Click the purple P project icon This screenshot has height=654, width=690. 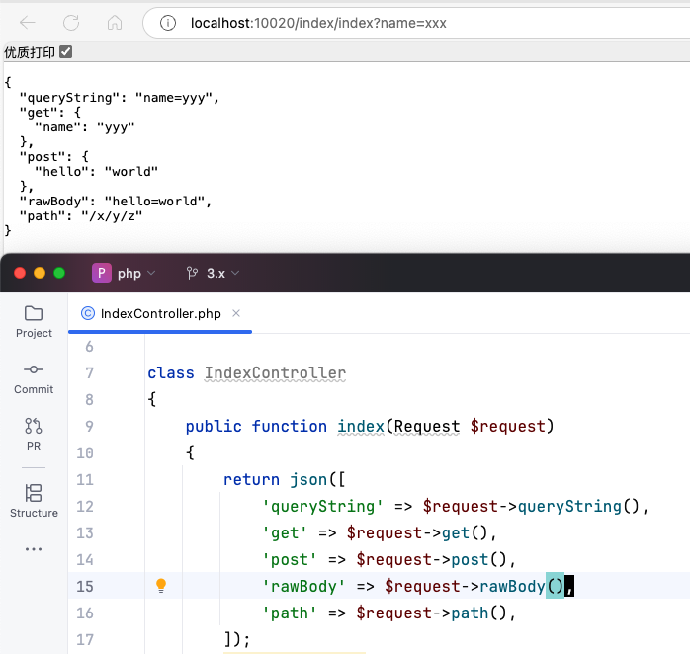[x=101, y=273]
